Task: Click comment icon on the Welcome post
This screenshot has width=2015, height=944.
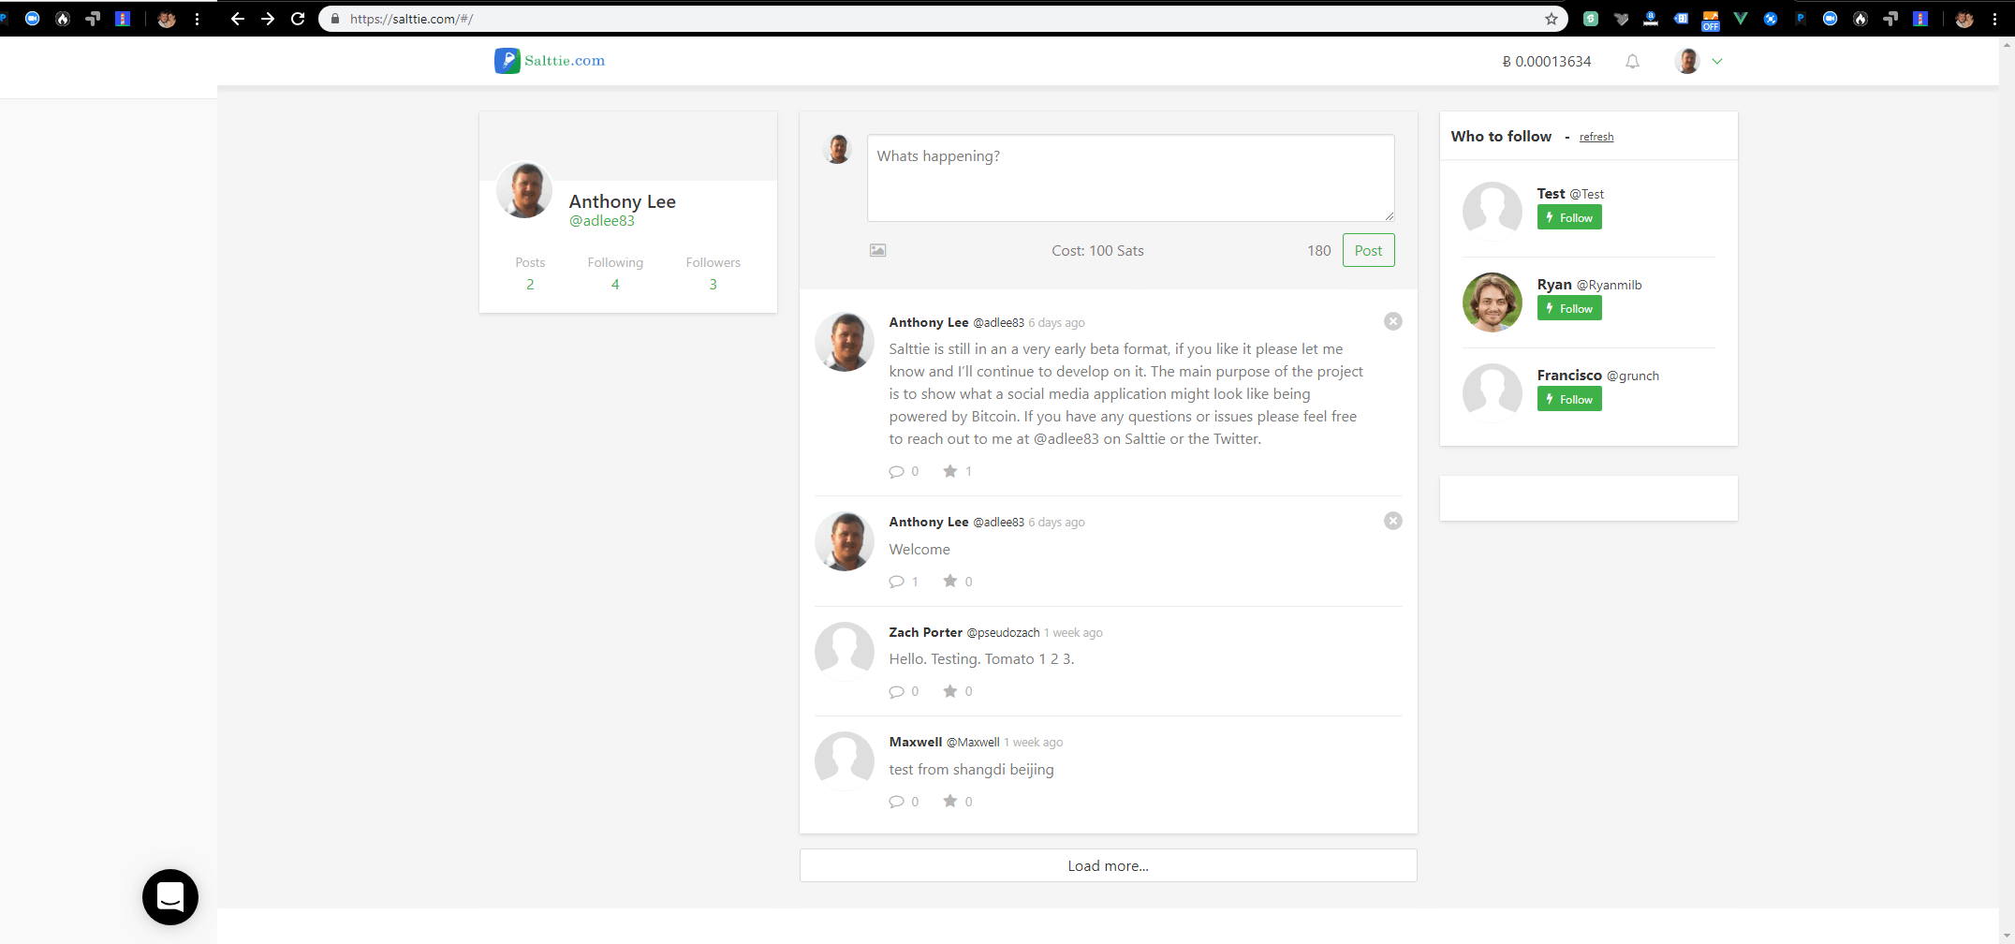Action: click(x=896, y=582)
